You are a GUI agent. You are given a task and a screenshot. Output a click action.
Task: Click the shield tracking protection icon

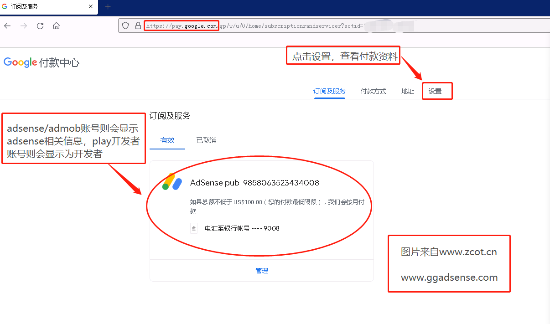126,26
